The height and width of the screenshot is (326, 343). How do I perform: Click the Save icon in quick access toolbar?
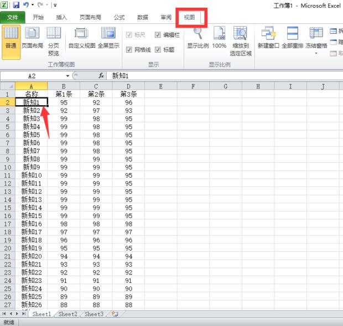click(16, 5)
